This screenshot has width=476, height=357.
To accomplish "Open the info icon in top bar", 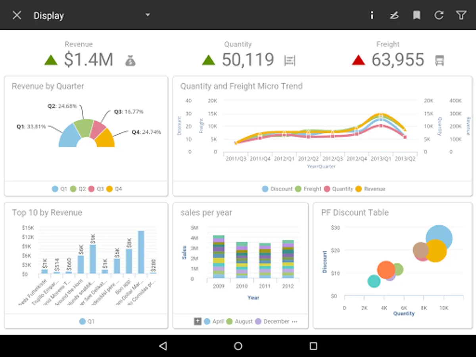I will coord(372,15).
